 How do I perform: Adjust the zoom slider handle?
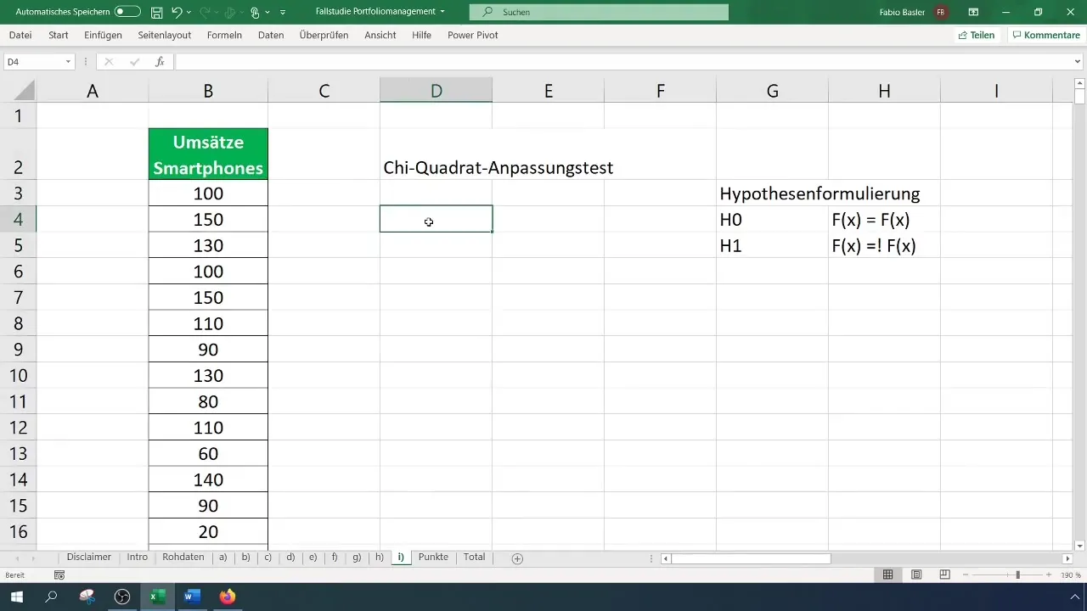(x=1017, y=575)
